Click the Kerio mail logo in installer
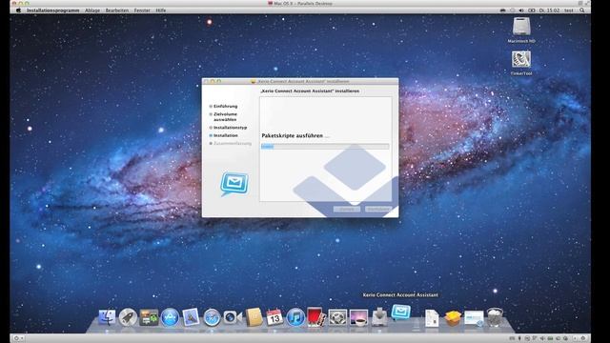This screenshot has width=610, height=343. coord(234,184)
